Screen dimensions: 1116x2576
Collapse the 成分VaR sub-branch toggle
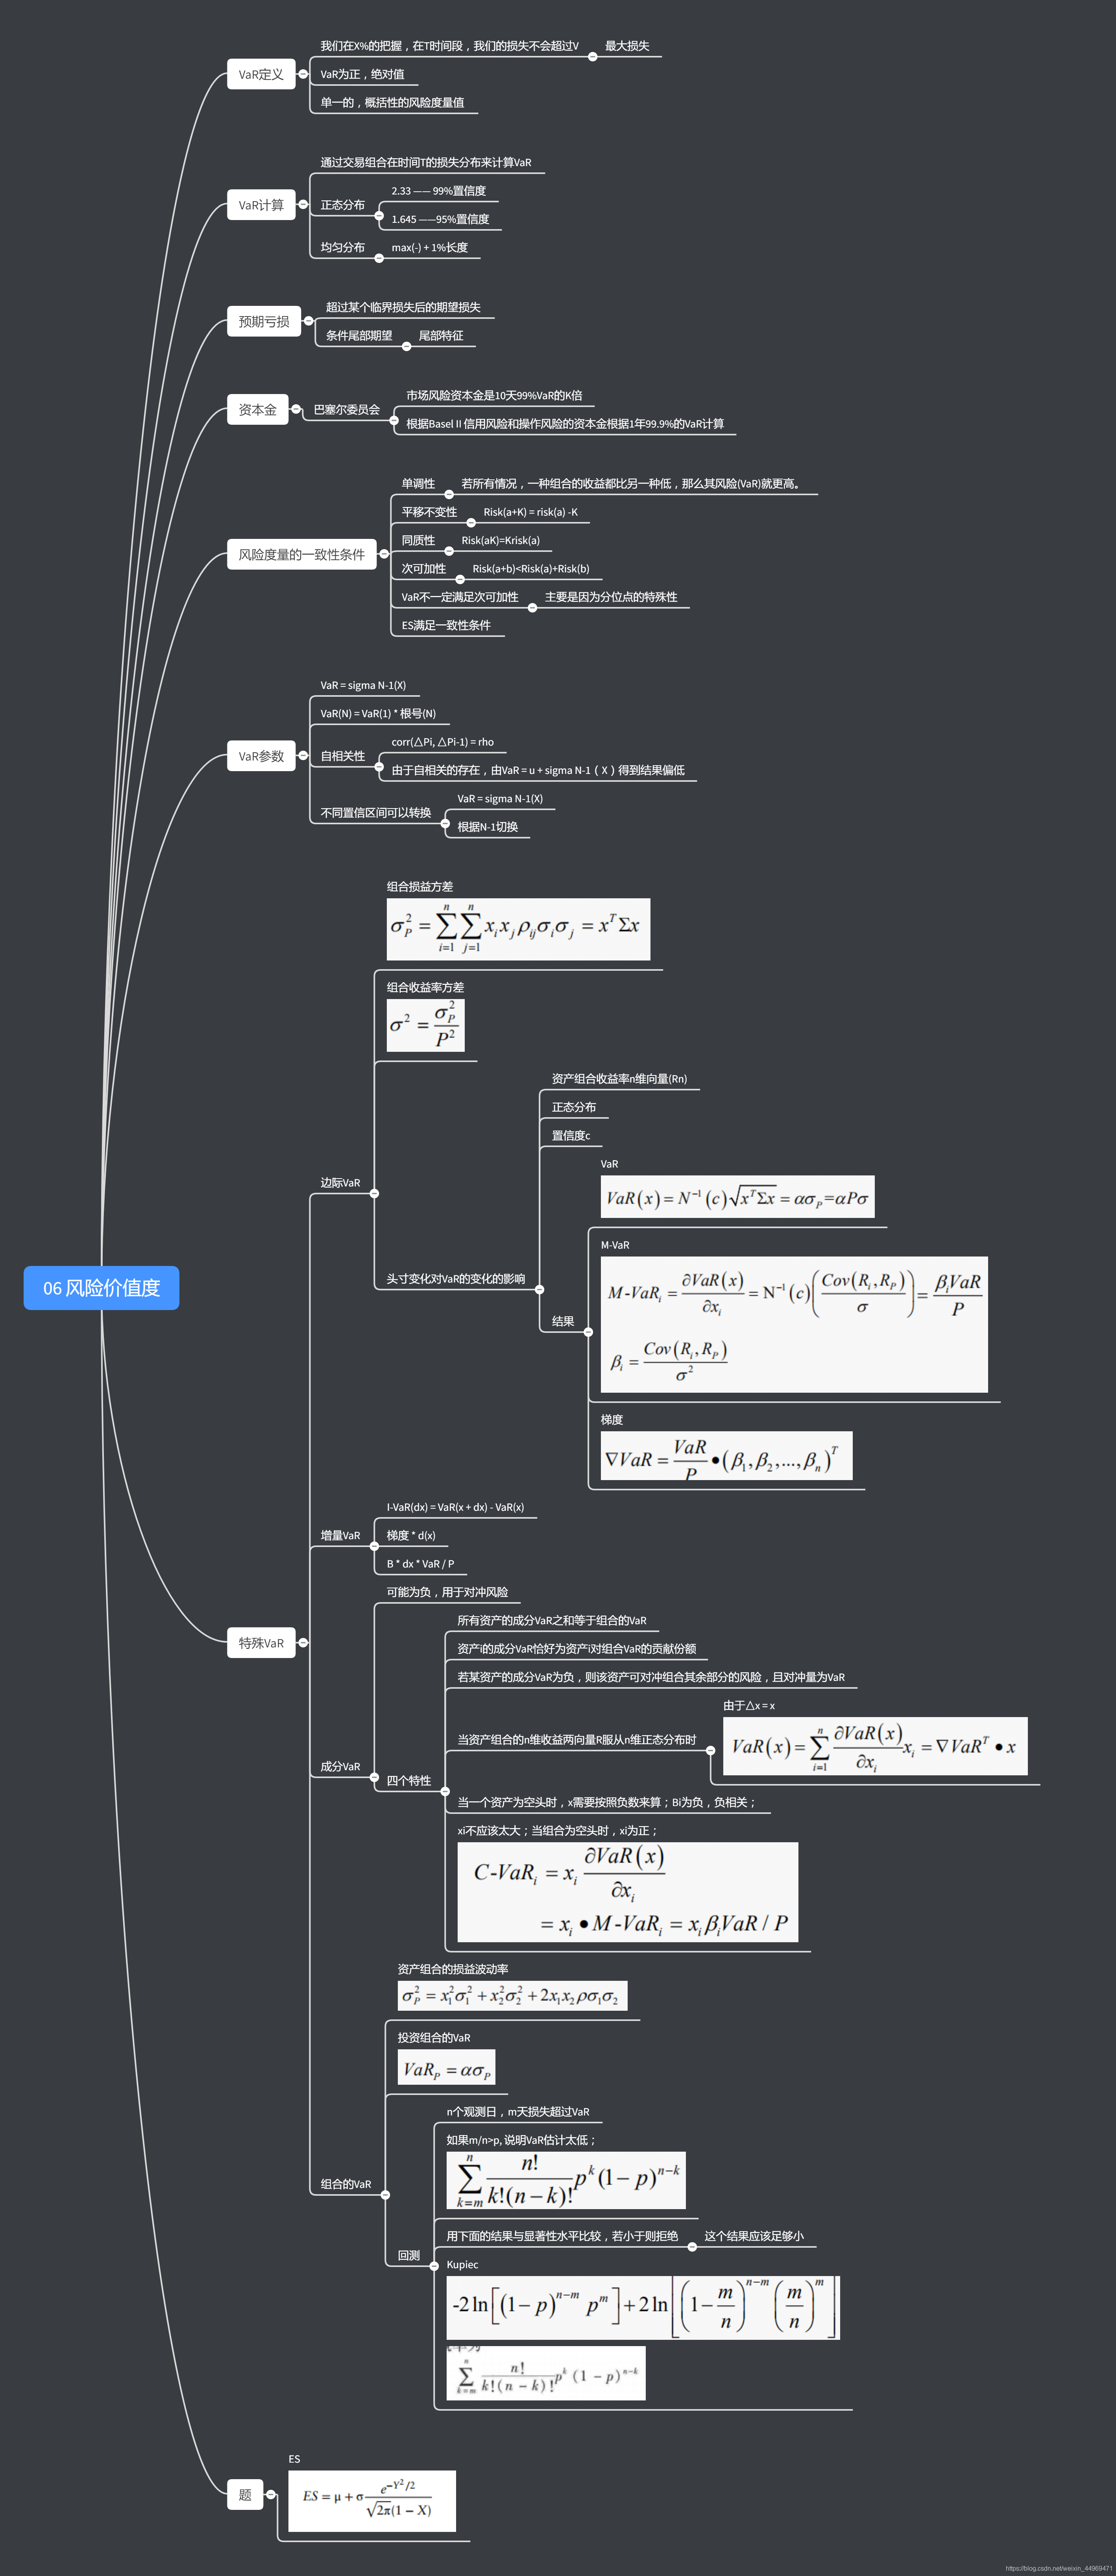coord(374,1777)
